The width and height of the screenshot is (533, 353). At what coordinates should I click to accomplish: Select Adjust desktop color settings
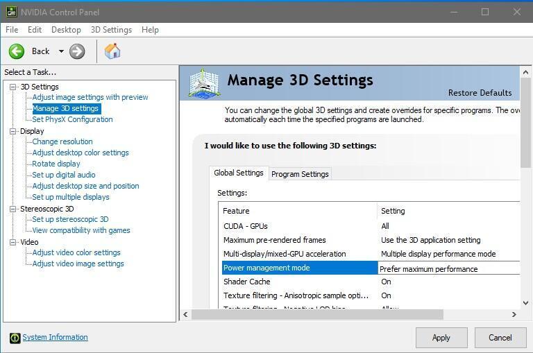pos(81,153)
